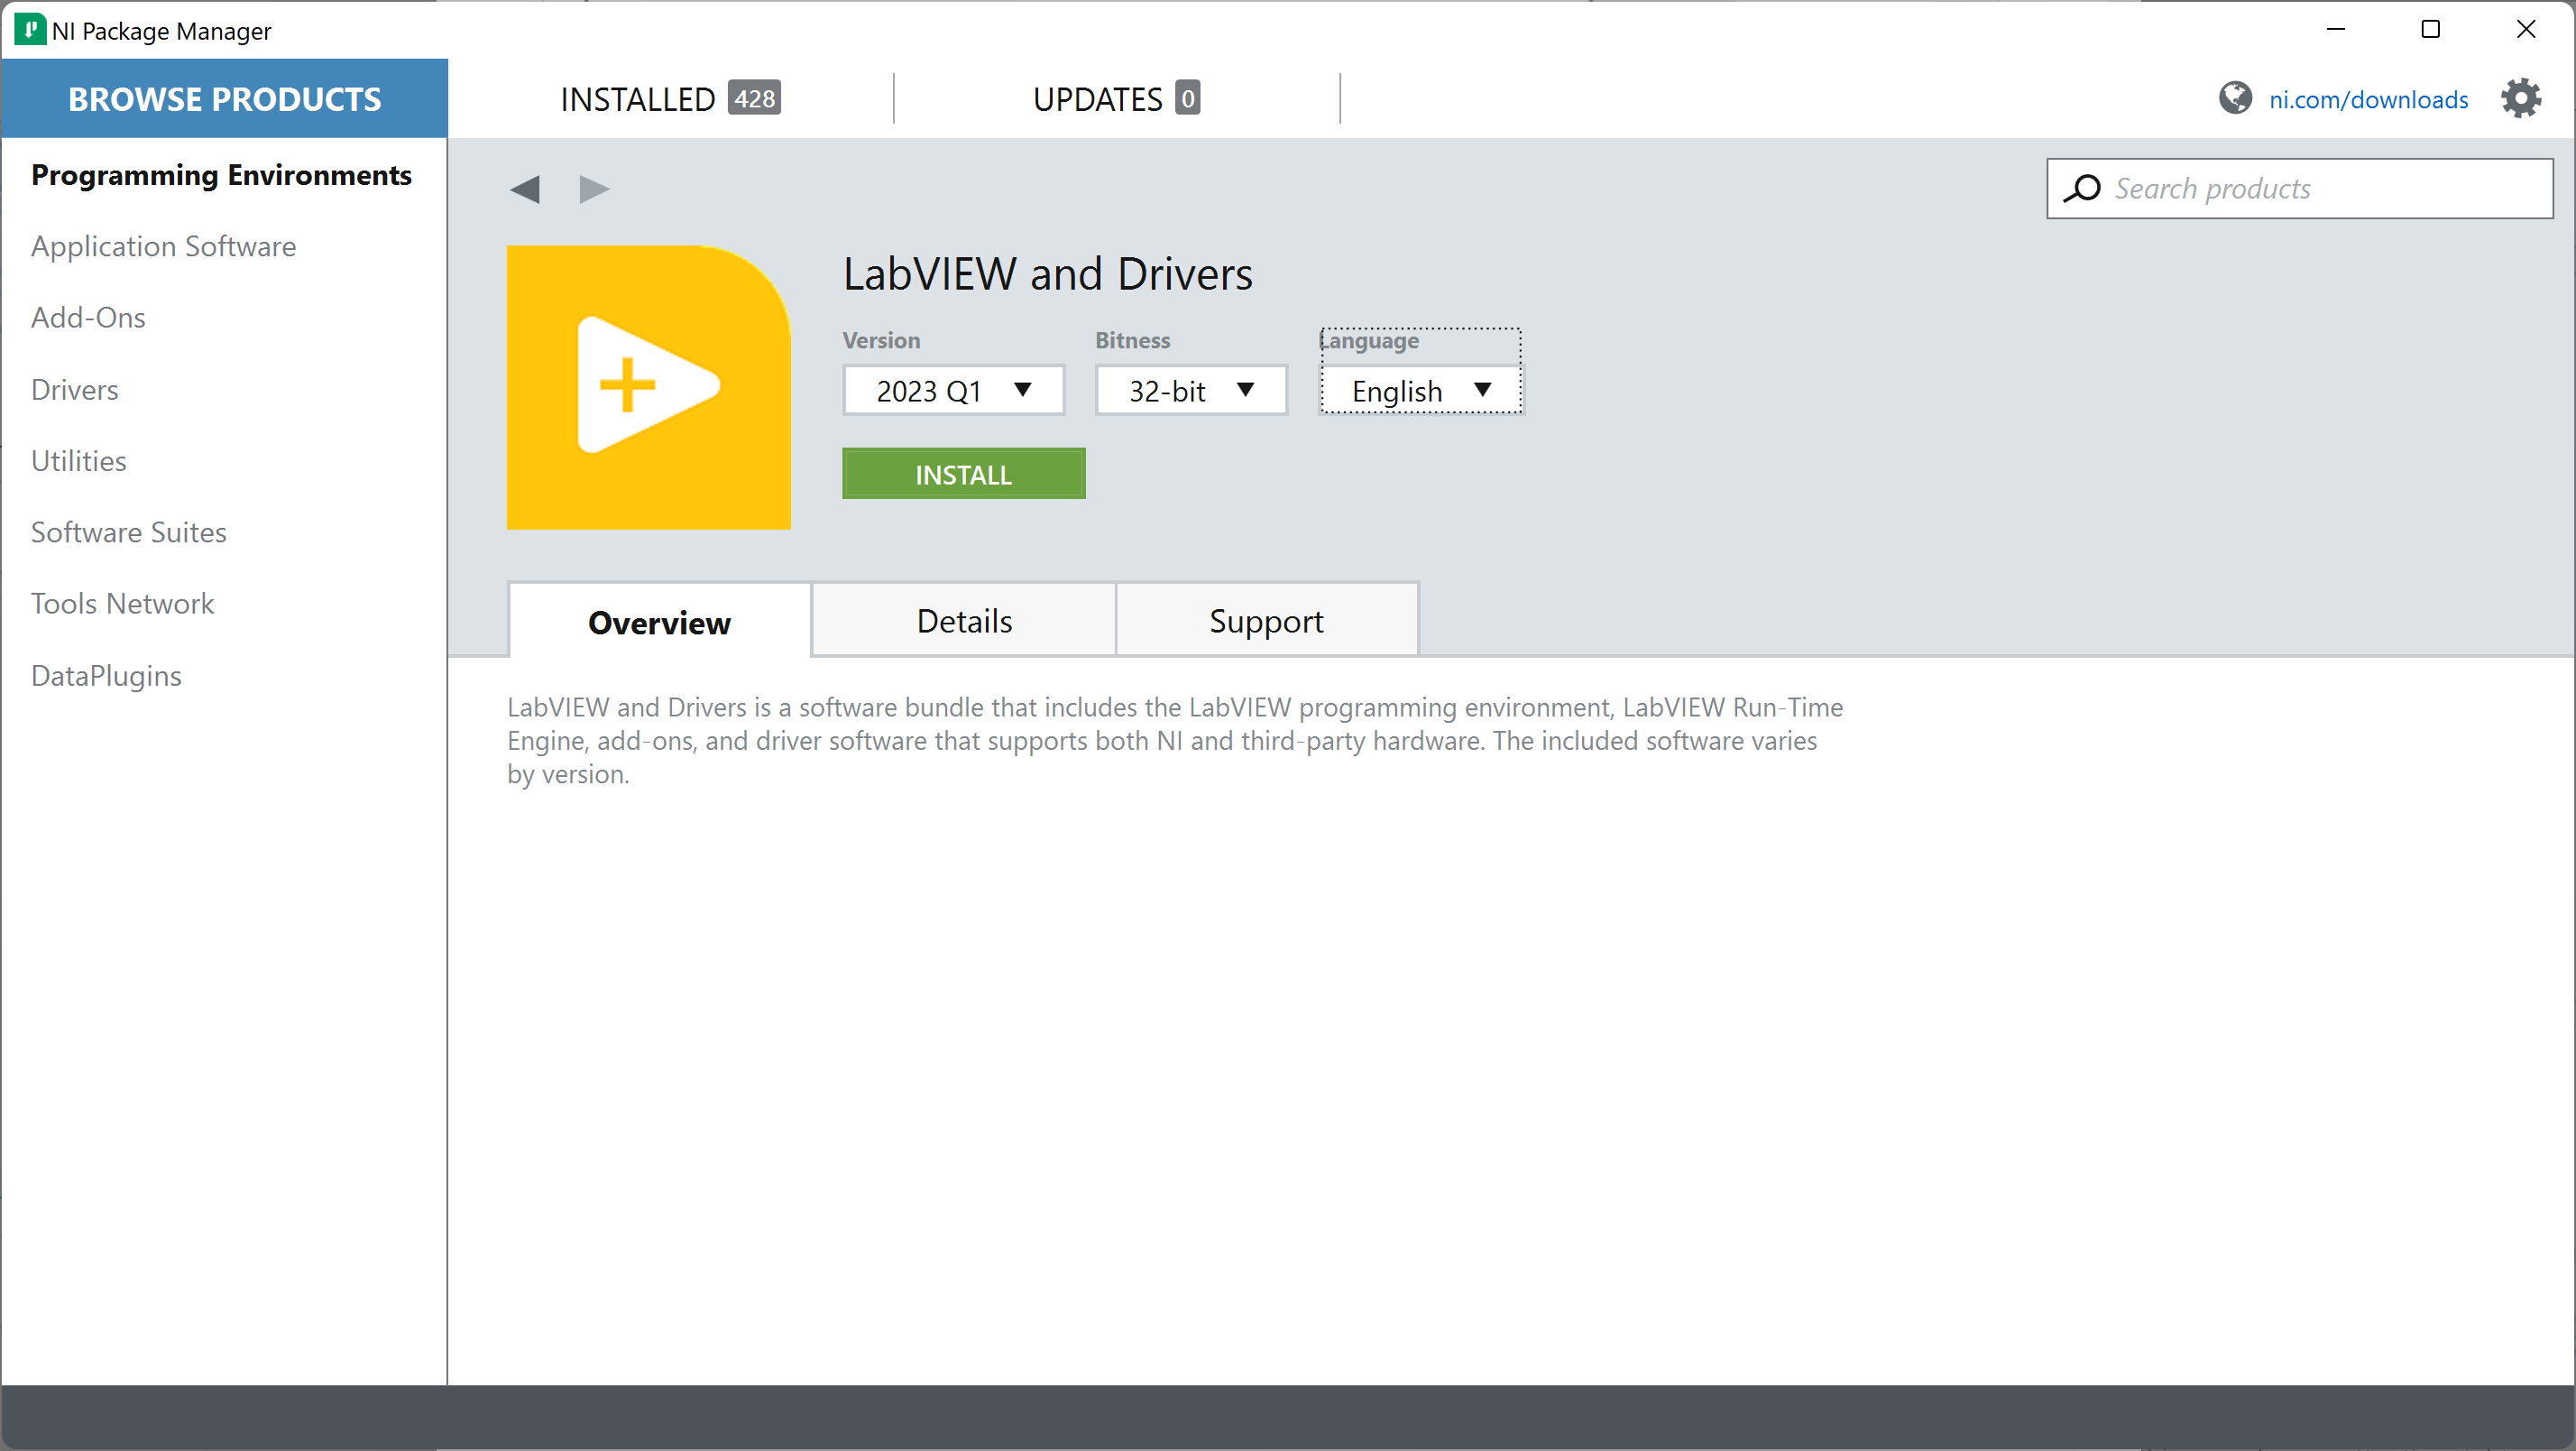Expand the Bitness dropdown set to 32-bit

[x=1190, y=390]
